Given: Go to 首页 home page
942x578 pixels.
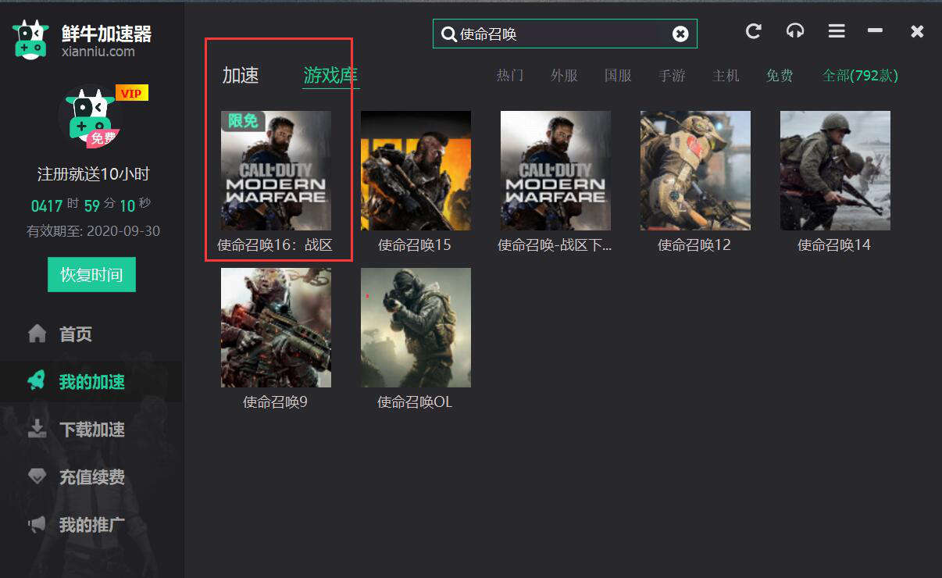Looking at the screenshot, I should tap(75, 334).
